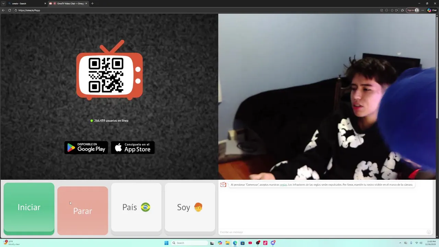Screen dimensions: 439x247
Task: Open the OBS Studio taskbar icon
Action: pos(258,243)
